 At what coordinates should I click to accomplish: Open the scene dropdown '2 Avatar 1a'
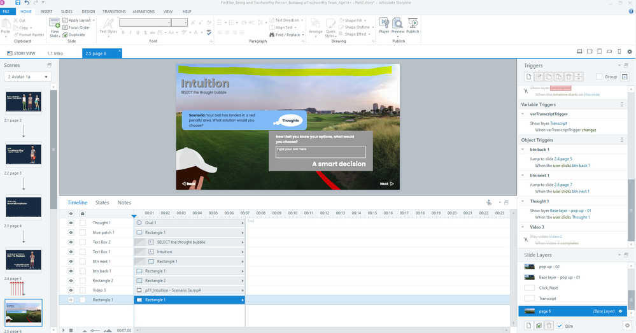(27, 77)
